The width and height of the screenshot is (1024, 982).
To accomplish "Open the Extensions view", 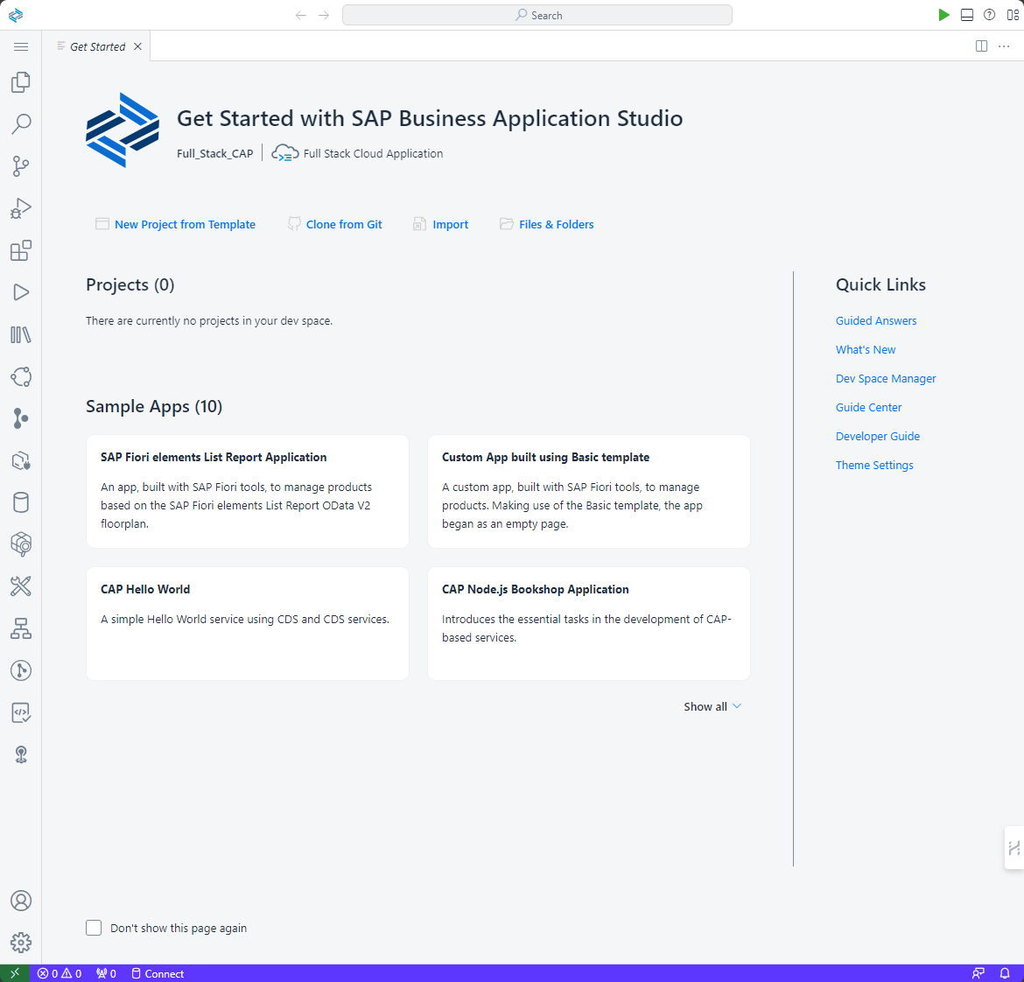I will pos(21,250).
